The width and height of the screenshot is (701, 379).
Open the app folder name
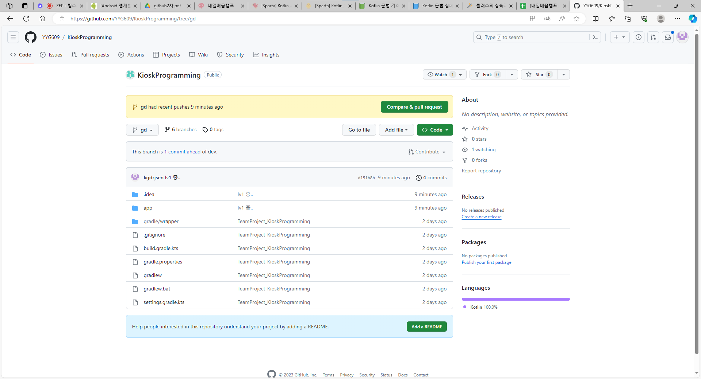(148, 208)
